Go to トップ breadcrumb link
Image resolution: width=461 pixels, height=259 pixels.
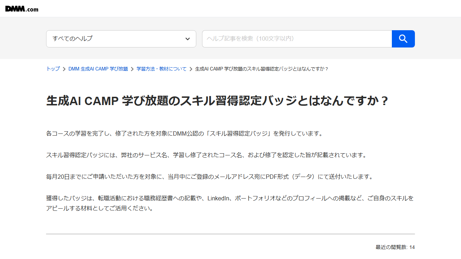[53, 69]
